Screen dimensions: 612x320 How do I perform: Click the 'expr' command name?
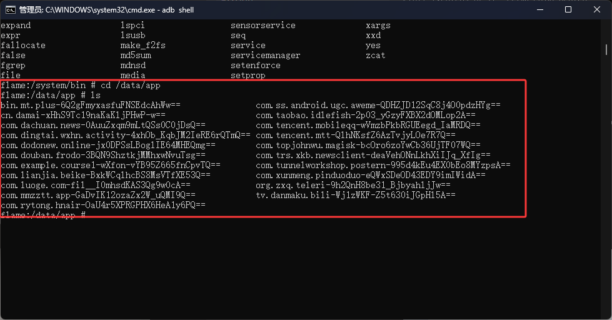point(11,36)
